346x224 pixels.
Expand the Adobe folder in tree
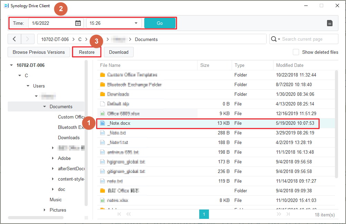coord(53,158)
